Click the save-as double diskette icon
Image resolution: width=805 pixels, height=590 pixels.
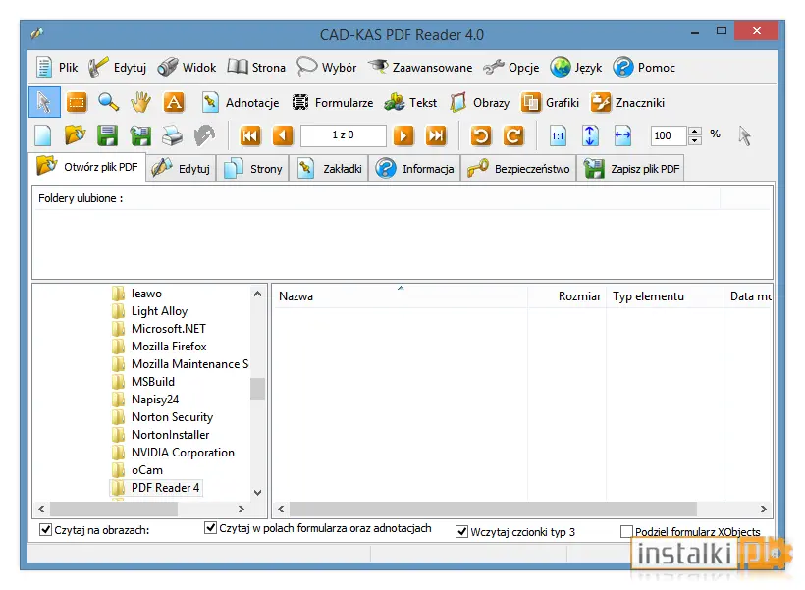tap(140, 135)
